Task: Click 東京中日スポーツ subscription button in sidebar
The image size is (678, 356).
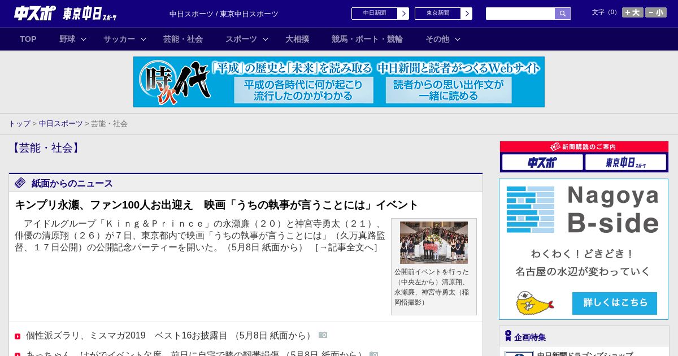Action: pos(626,163)
